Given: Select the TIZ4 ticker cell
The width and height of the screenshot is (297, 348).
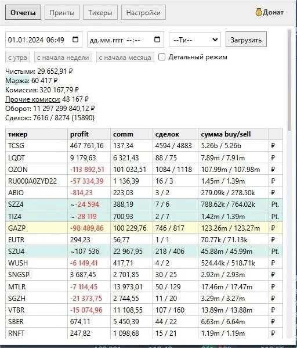Looking at the screenshot, I should 37,216.
